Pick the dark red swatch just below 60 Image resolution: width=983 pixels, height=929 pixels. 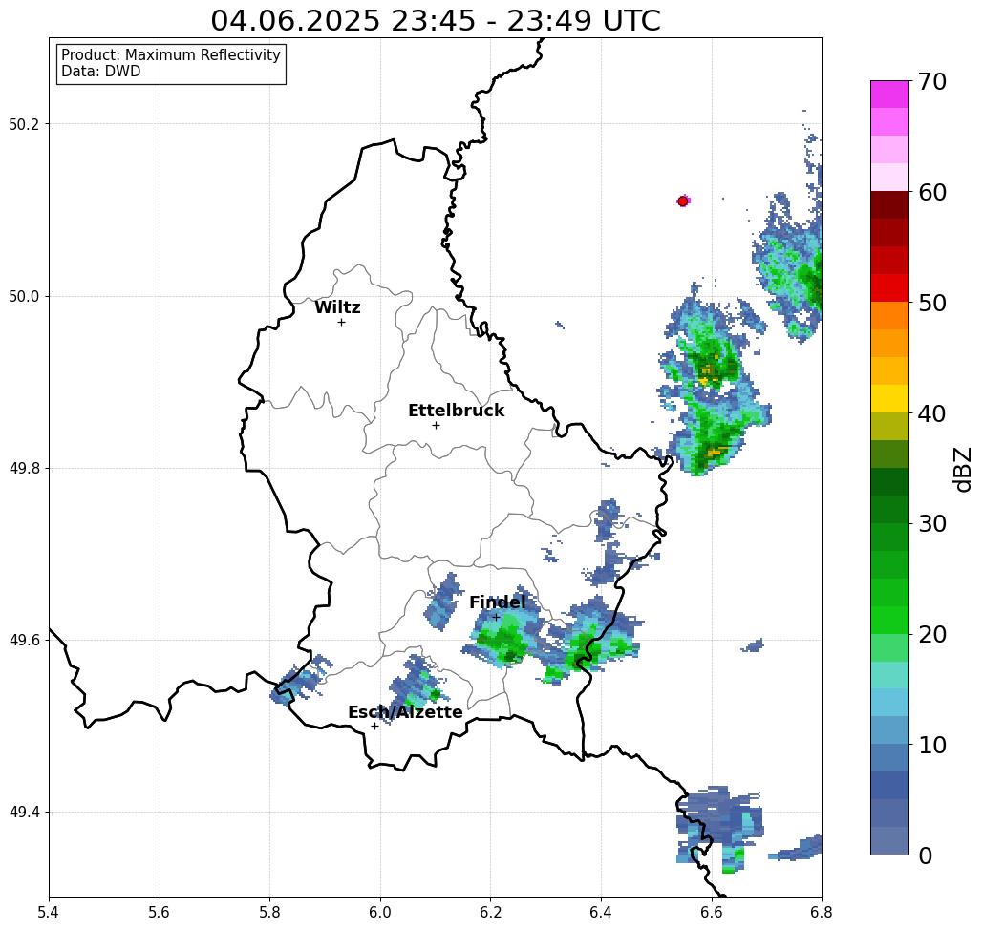point(889,205)
